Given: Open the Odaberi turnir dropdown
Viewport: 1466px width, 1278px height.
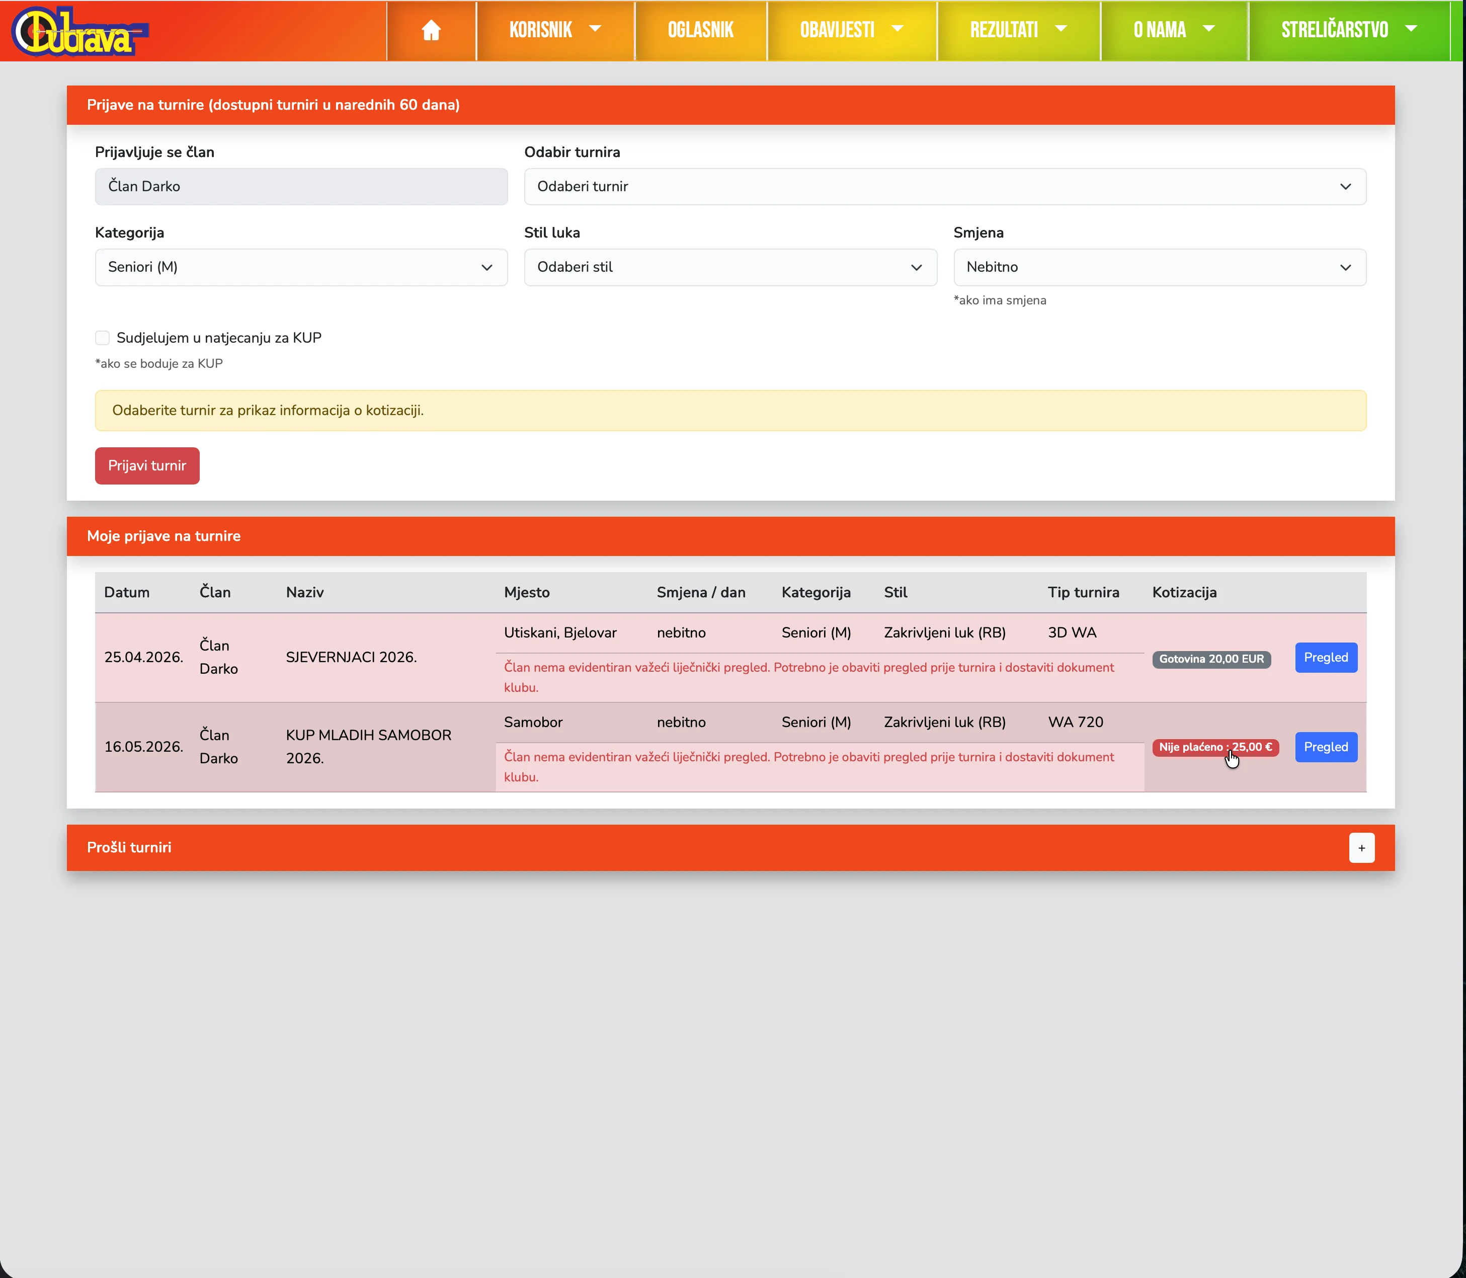Looking at the screenshot, I should coord(944,187).
